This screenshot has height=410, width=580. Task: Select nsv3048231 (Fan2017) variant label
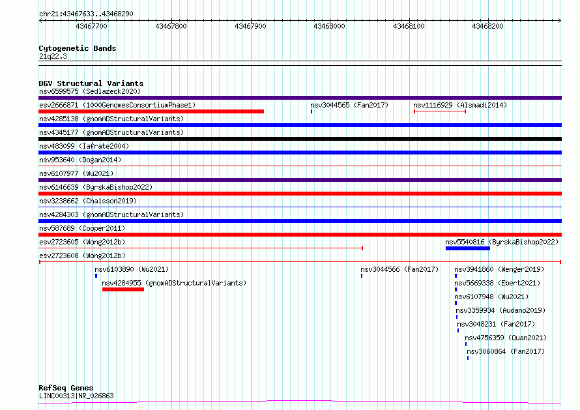pos(496,324)
